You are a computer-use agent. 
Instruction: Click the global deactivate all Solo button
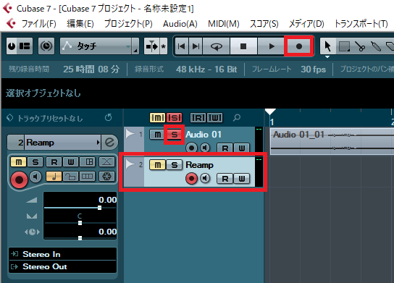(174, 117)
